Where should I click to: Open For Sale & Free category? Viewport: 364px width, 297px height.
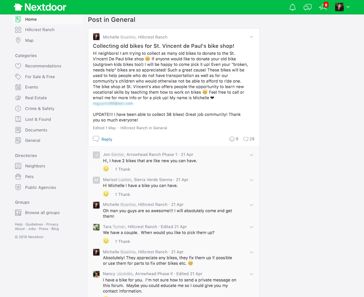click(x=40, y=77)
